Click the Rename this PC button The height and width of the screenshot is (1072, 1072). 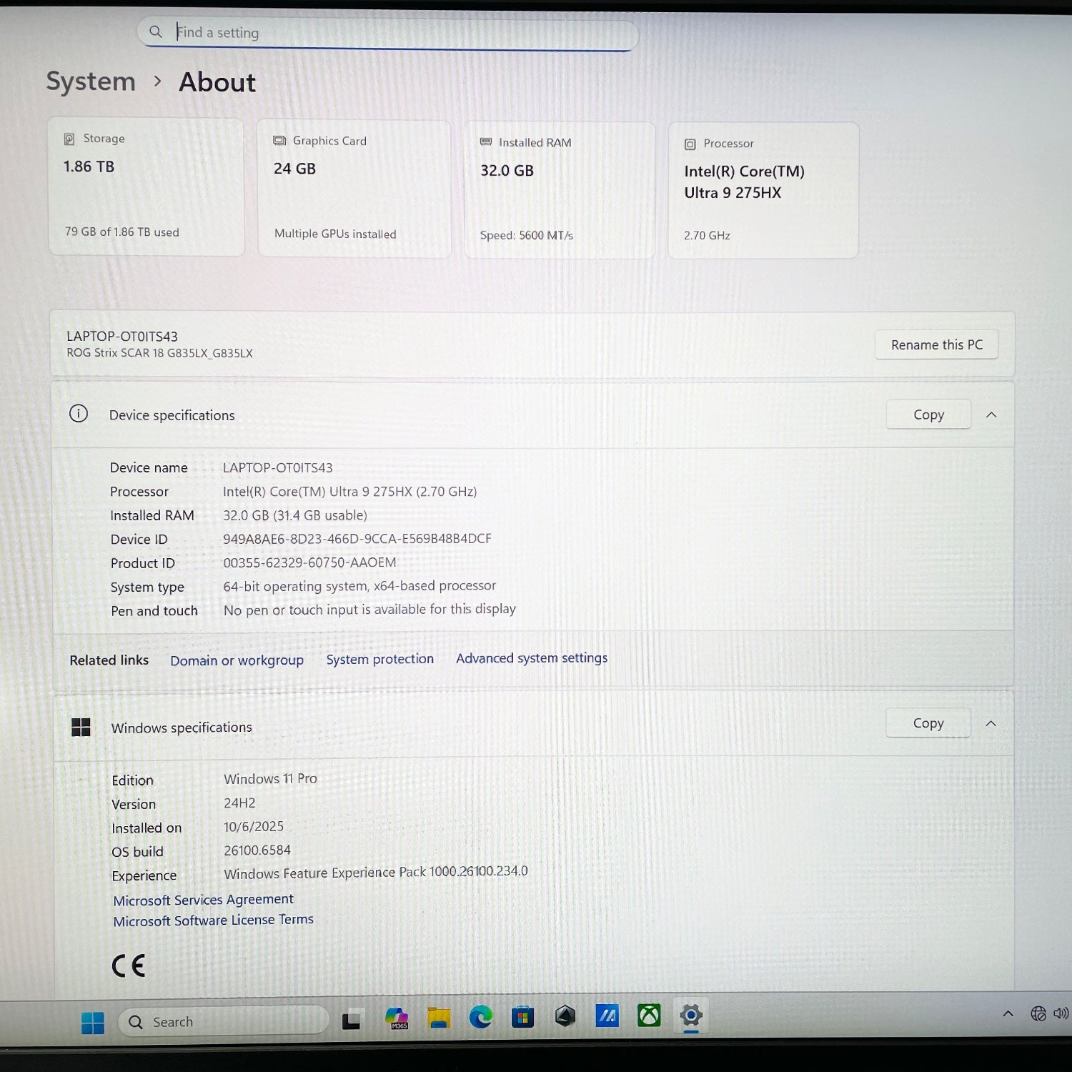click(936, 344)
